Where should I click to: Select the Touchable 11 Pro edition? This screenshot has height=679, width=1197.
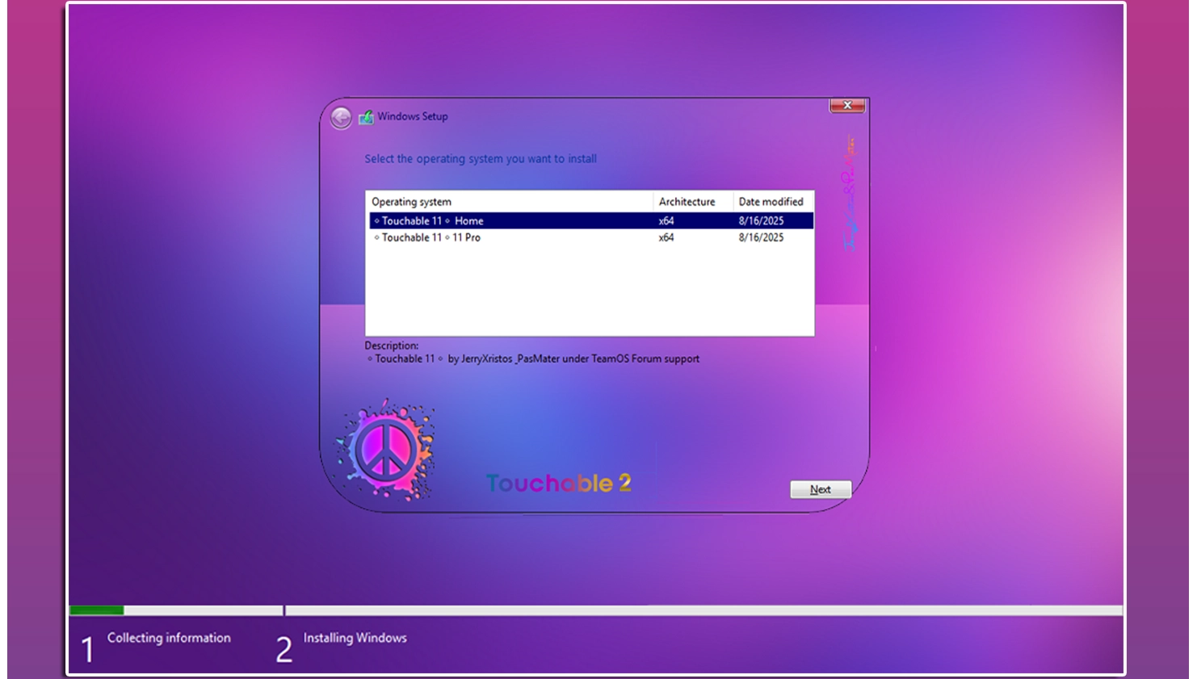click(x=431, y=237)
